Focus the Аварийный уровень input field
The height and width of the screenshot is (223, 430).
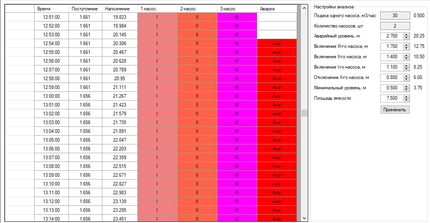point(392,36)
